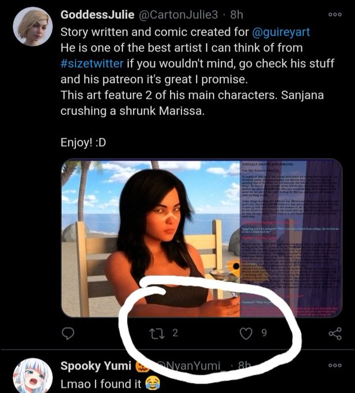Viewport: 355px width, 393px height.
Task: Open the @guireyart mention link
Action: click(x=281, y=32)
